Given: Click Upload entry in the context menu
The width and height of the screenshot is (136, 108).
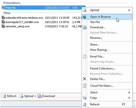Looking at the screenshot, I should pyautogui.click(x=107, y=10).
